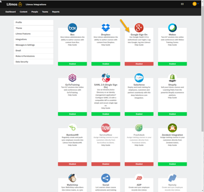Screen dimensions: 204x192
Task: Select Email in the settings sidebar
Action: (x=33, y=51)
